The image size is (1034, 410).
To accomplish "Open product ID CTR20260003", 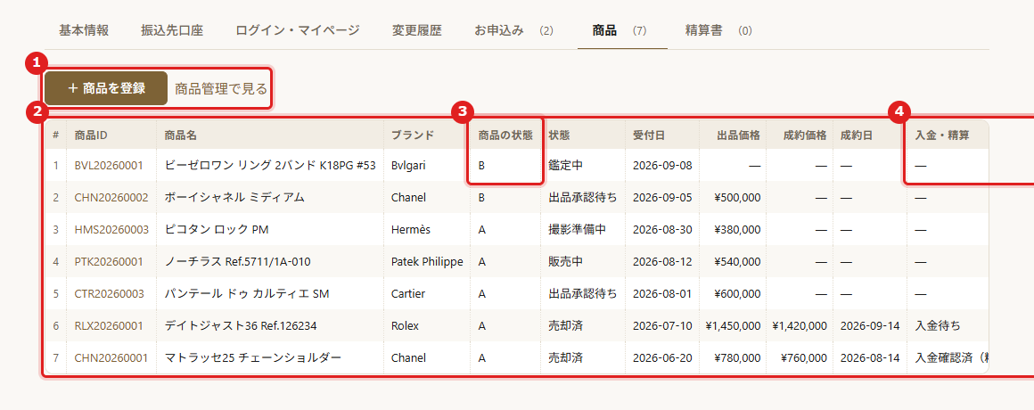I will click(111, 294).
